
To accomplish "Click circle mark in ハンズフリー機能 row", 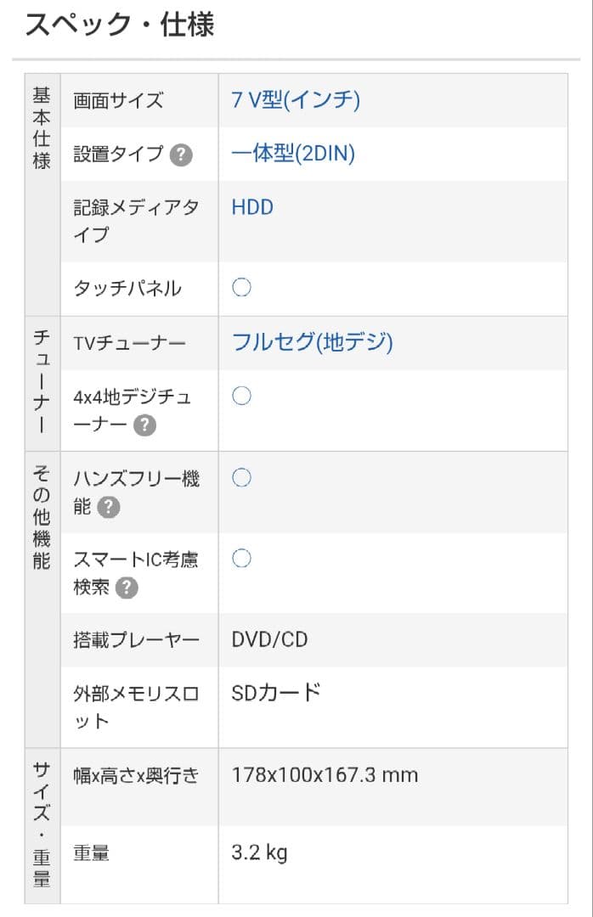I will point(241,478).
